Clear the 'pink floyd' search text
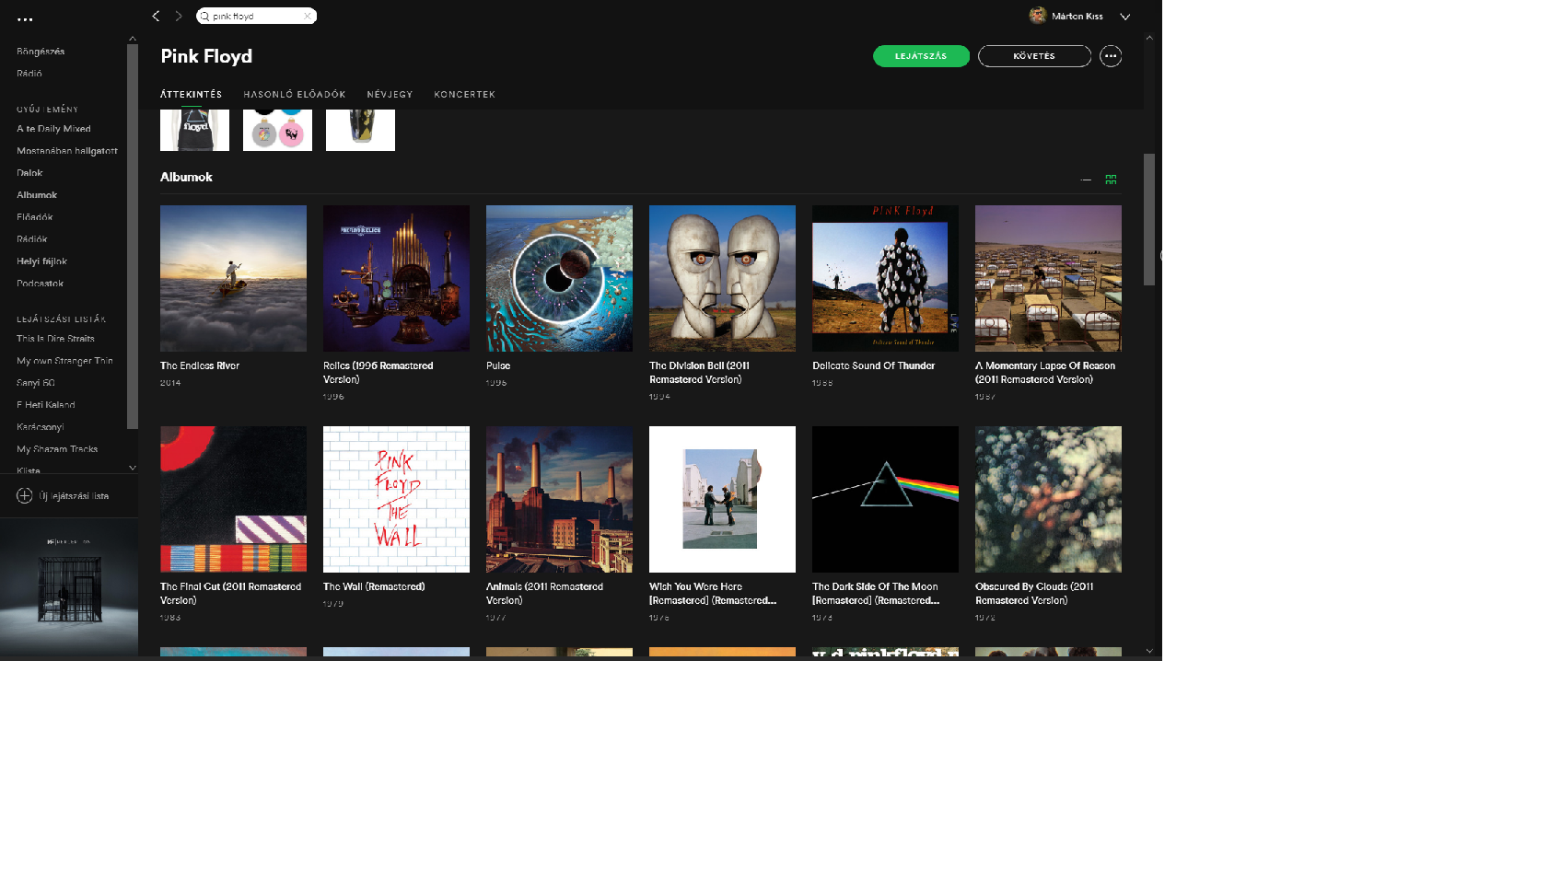 (x=308, y=16)
